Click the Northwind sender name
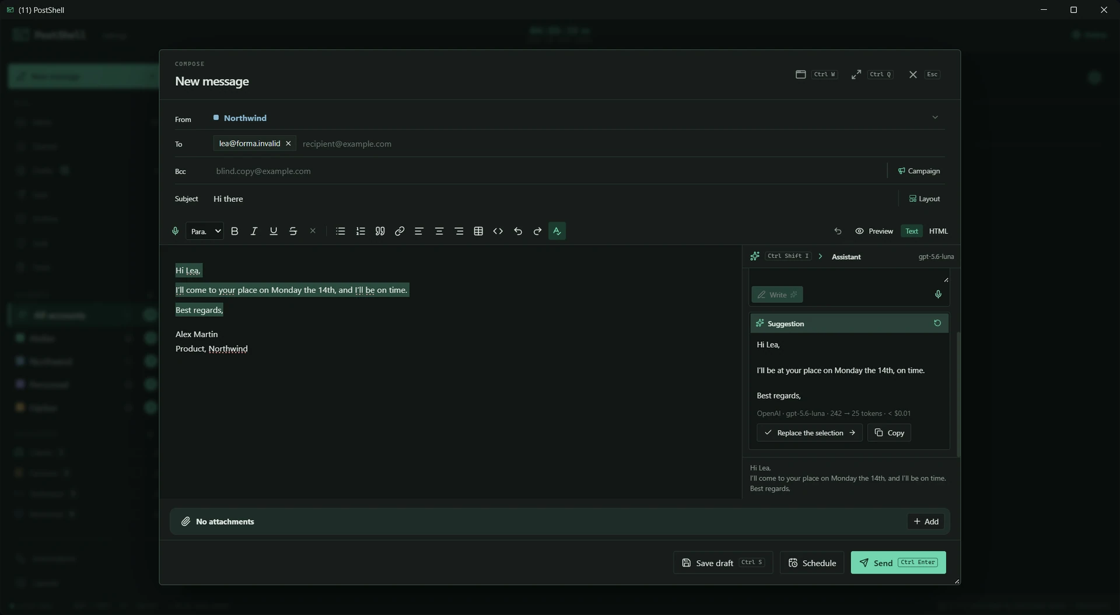1120x615 pixels. coord(245,118)
